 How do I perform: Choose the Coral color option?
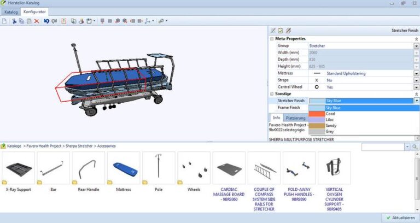pos(331,114)
